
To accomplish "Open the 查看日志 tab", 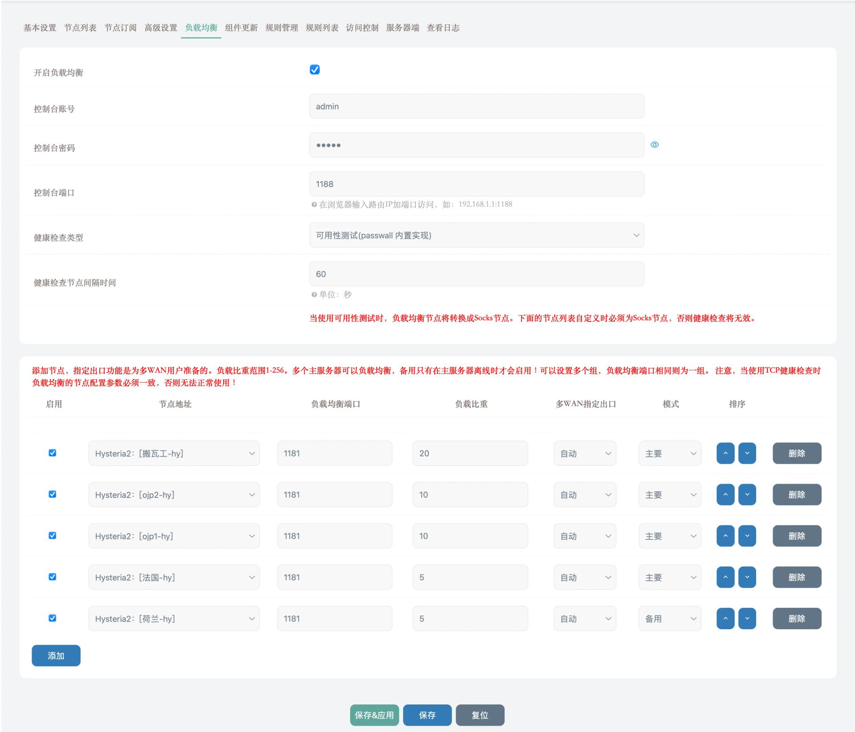I will 443,28.
